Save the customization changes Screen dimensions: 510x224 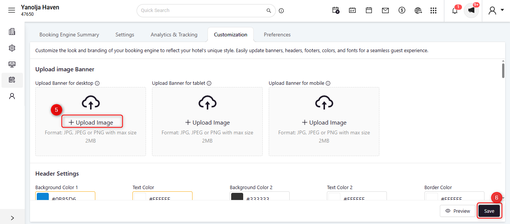pyautogui.click(x=489, y=211)
